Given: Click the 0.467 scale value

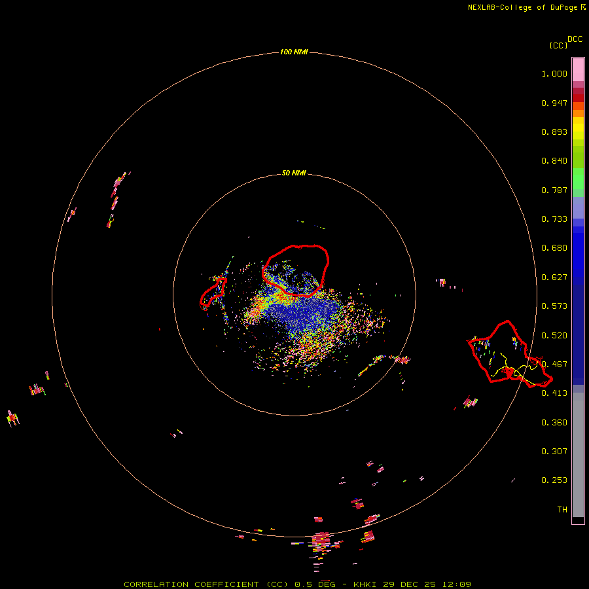Looking at the screenshot, I should [x=554, y=365].
